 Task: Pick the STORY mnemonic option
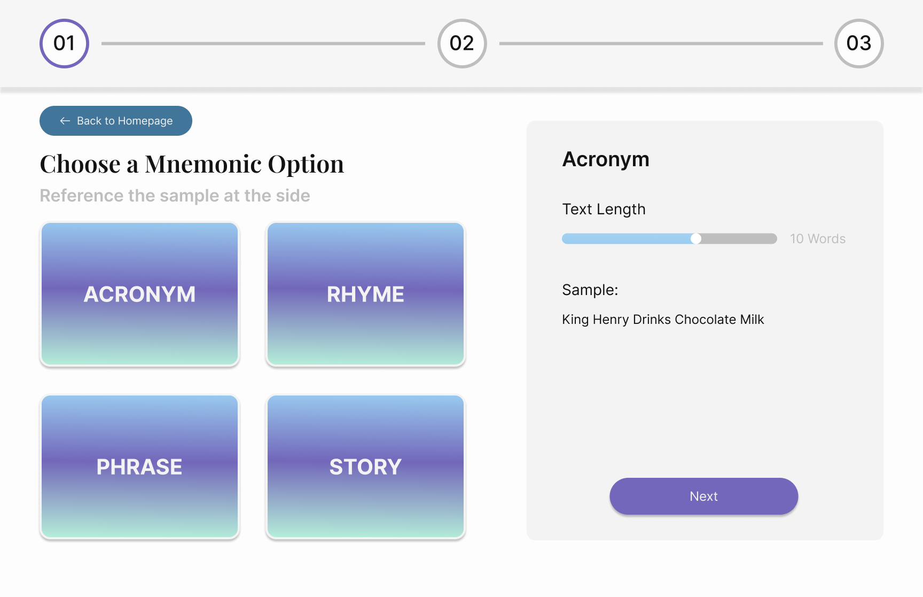coord(365,467)
